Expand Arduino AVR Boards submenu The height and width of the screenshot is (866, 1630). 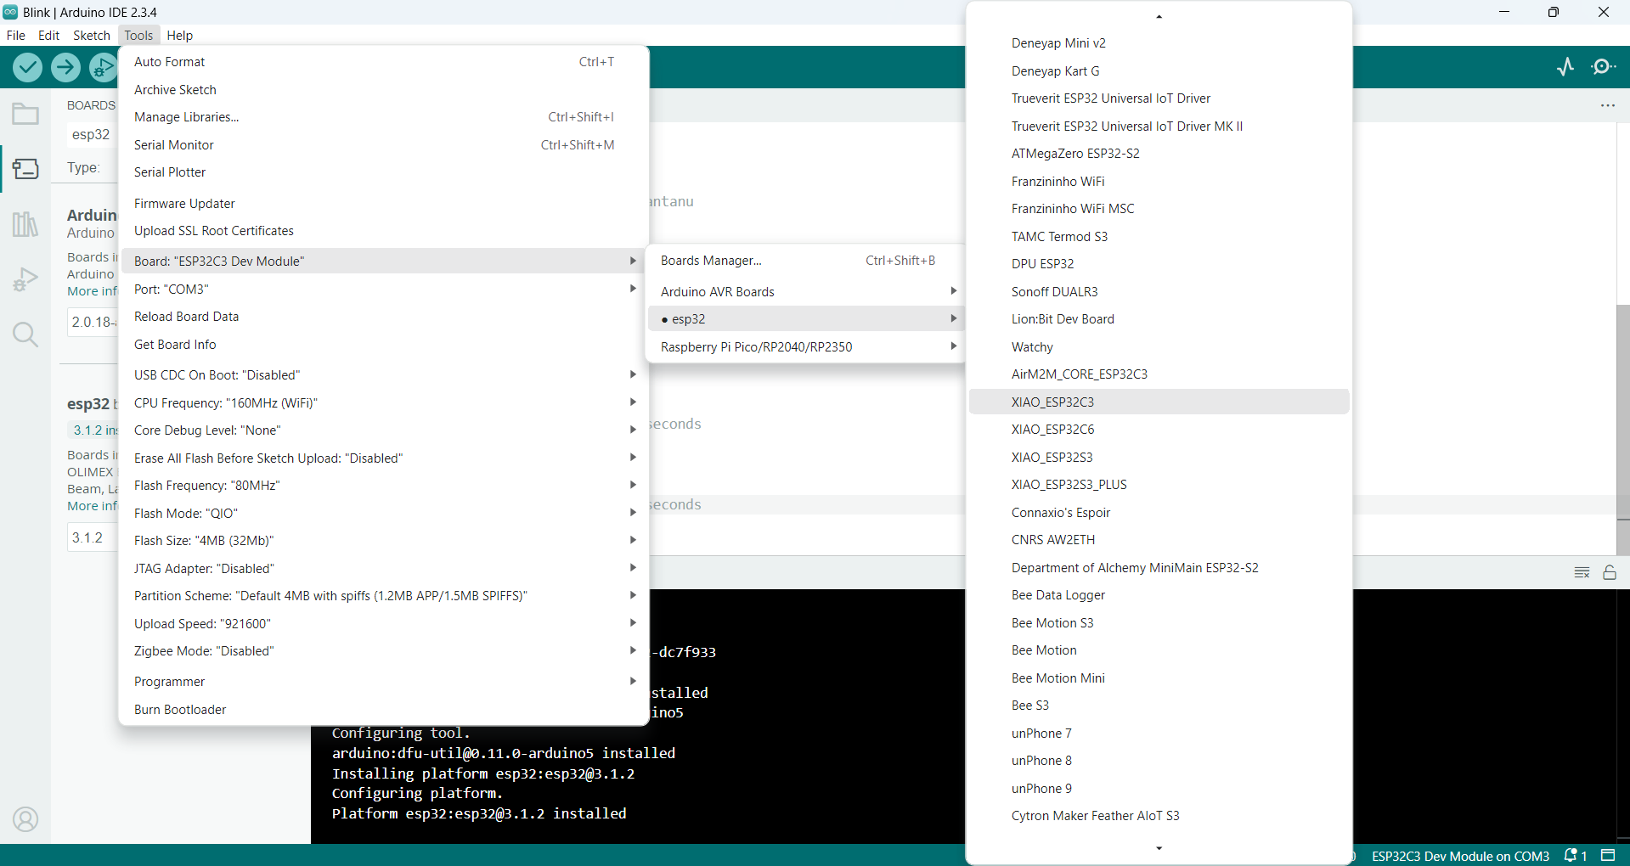pos(805,291)
